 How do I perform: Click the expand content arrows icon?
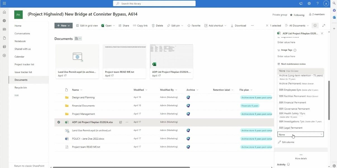point(324,25)
